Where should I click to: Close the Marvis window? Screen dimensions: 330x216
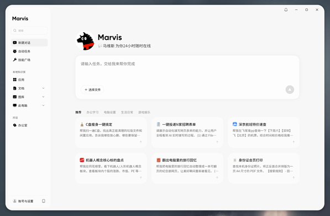click(x=317, y=10)
